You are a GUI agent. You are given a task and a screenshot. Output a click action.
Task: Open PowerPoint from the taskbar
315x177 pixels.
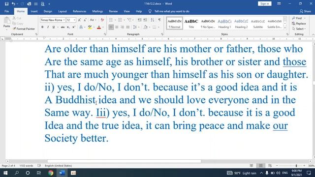[73, 173]
